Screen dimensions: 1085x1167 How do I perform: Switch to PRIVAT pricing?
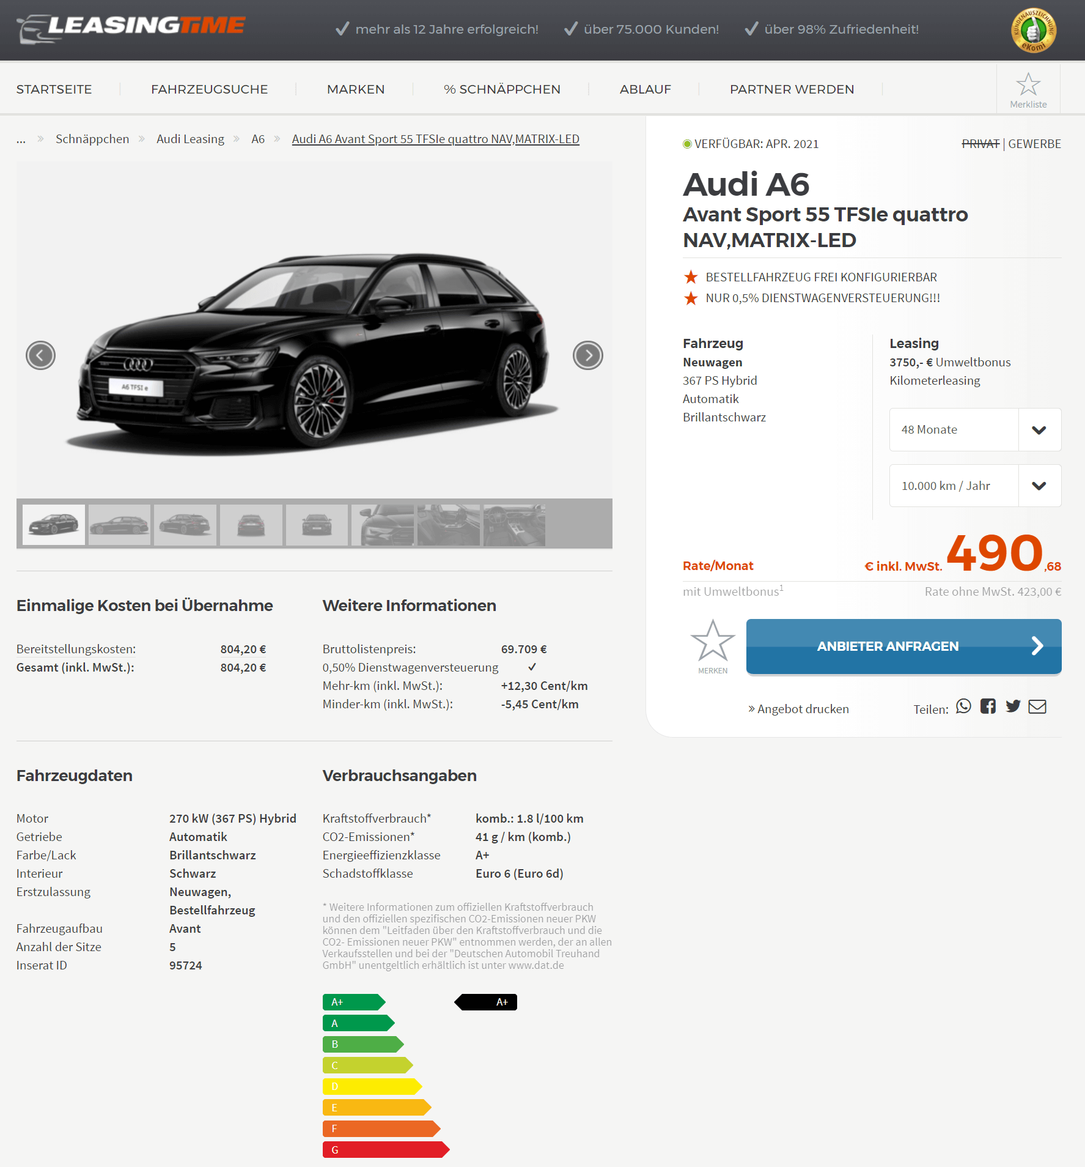(x=980, y=144)
